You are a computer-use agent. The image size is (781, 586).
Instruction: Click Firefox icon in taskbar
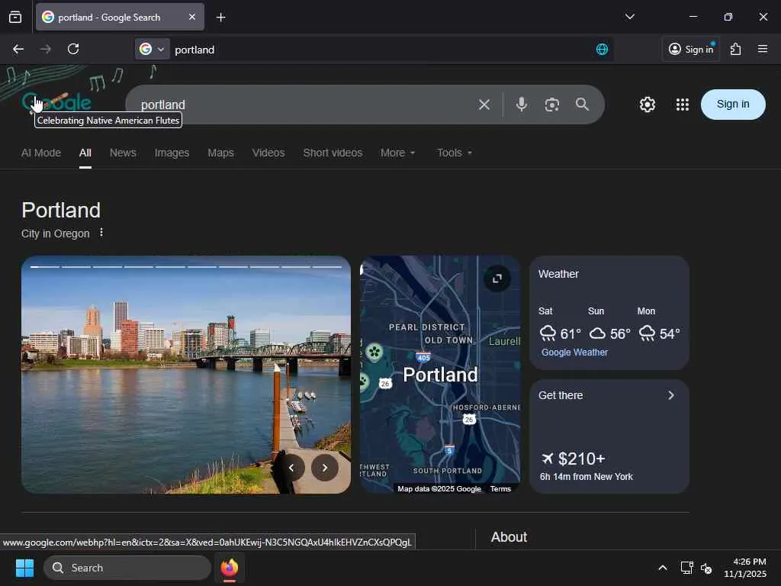click(230, 568)
